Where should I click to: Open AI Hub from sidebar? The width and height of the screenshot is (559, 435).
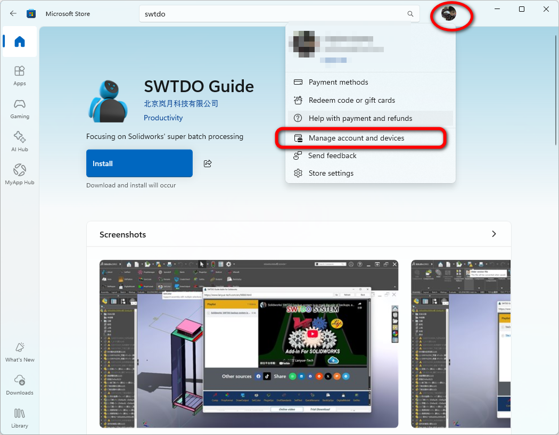click(x=20, y=141)
